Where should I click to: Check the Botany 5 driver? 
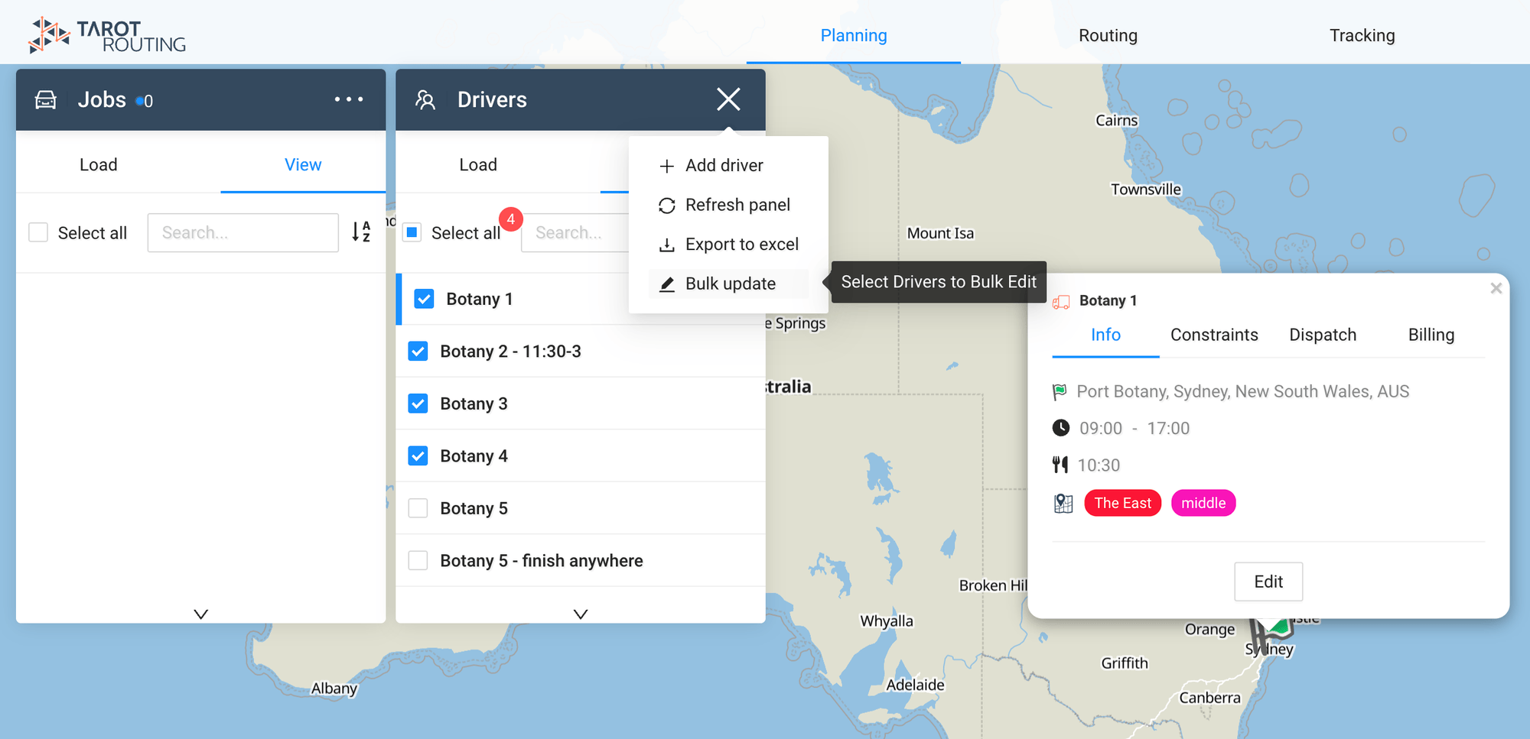418,508
